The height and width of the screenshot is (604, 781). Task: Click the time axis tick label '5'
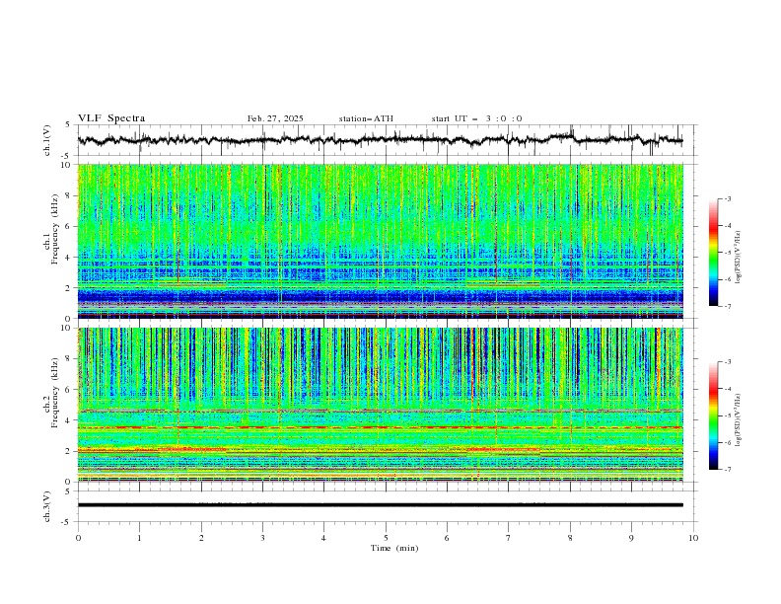386,538
